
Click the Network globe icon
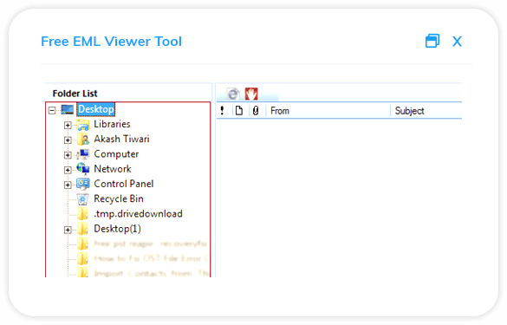83,169
